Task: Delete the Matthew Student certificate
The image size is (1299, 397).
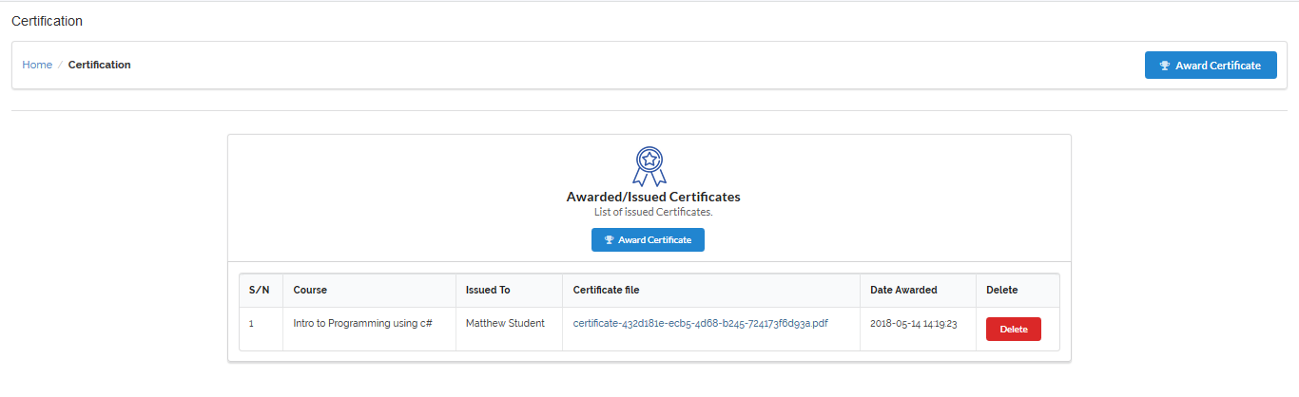Action: tap(1014, 329)
